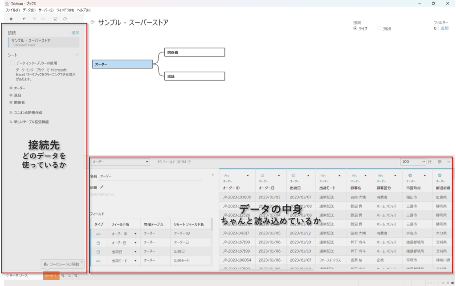Open preview settings gear icon
Image resolution: width=456 pixels, height=286 pixels.
440,162
